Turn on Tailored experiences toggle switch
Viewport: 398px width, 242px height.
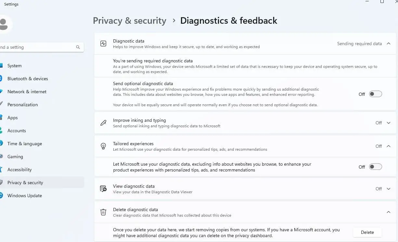(x=375, y=167)
